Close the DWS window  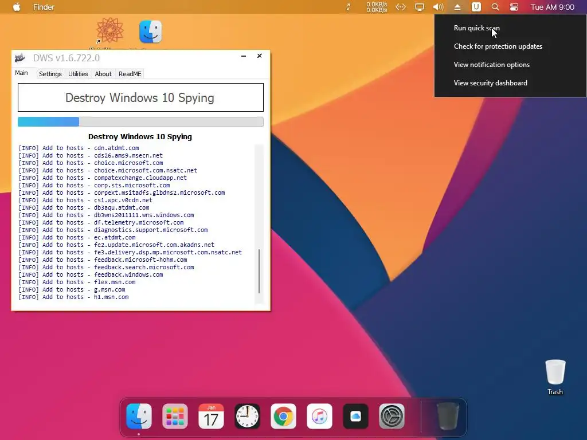[260, 56]
